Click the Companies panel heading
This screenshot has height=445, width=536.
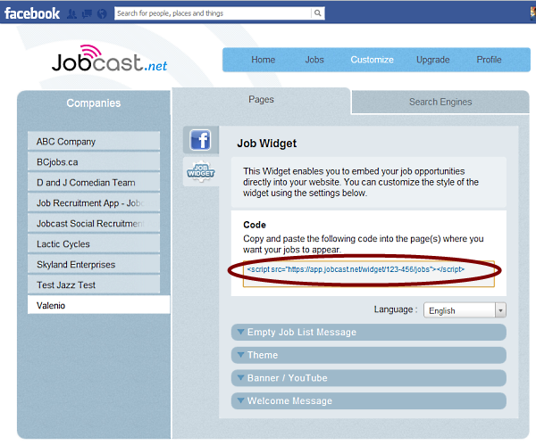pos(93,103)
